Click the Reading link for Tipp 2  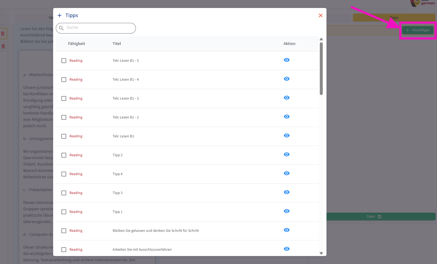tap(76, 155)
